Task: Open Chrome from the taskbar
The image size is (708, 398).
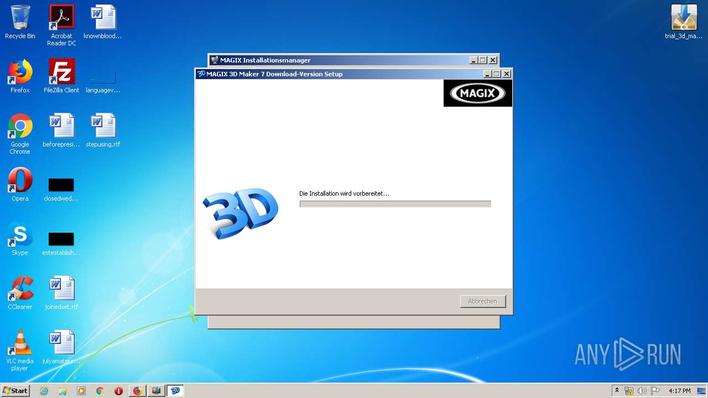Action: pyautogui.click(x=100, y=391)
